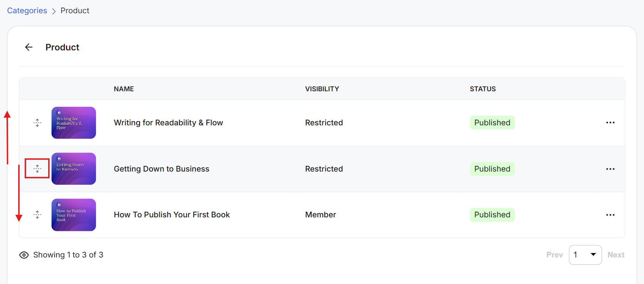Click drag handle for How To Publish Your First Book
644x284 pixels.
tap(37, 215)
